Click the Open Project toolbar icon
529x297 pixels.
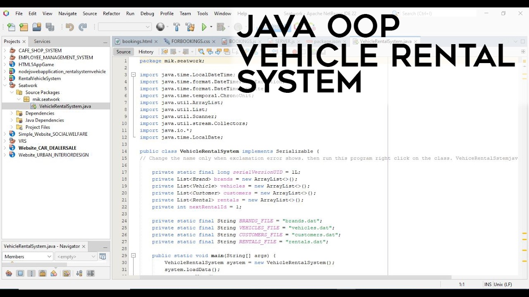[x=37, y=27]
